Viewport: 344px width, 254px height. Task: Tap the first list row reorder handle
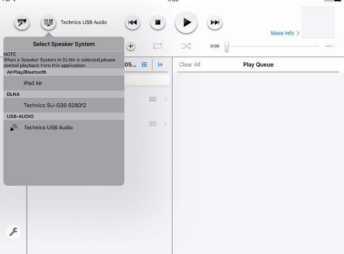click(x=153, y=99)
